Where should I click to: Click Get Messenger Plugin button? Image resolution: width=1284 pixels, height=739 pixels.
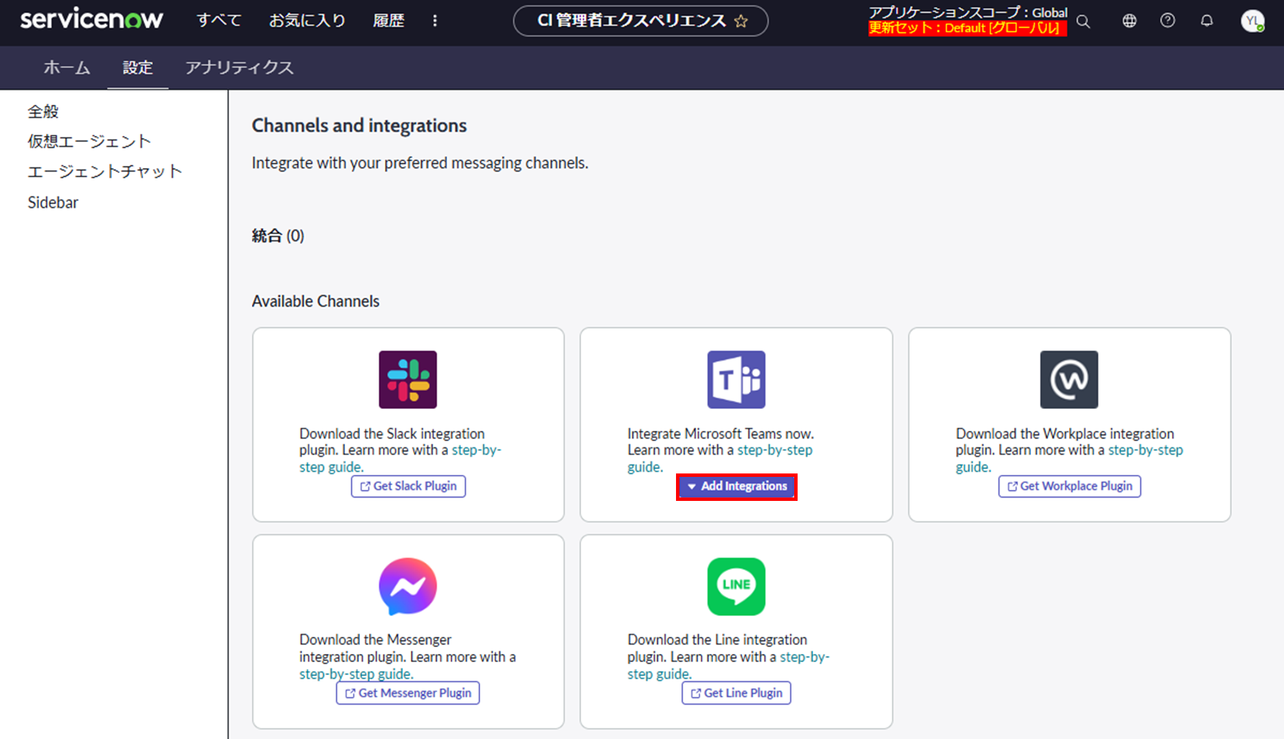[x=408, y=693]
